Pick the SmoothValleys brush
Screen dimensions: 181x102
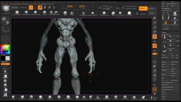(17, 13)
